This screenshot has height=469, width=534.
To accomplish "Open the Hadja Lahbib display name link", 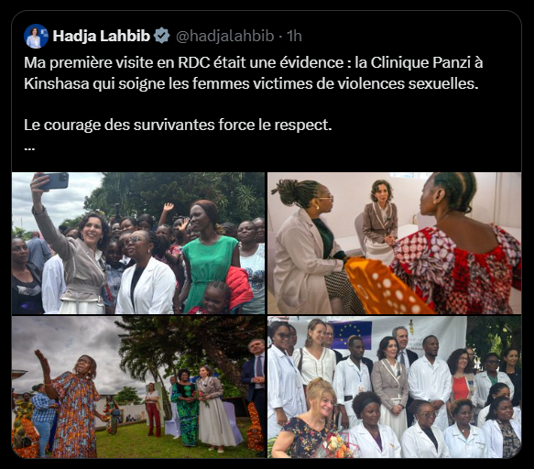I will [102, 36].
